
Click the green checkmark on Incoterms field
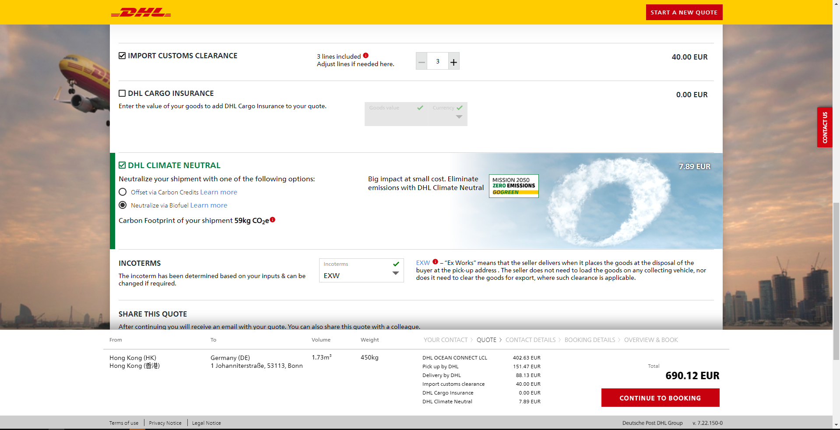click(396, 264)
